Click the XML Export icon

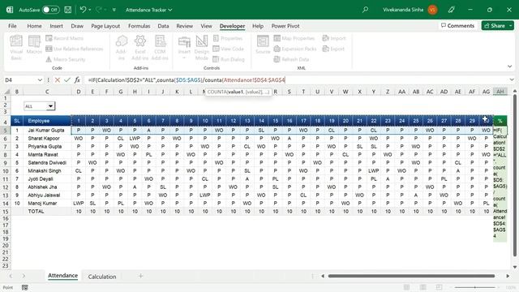point(326,49)
